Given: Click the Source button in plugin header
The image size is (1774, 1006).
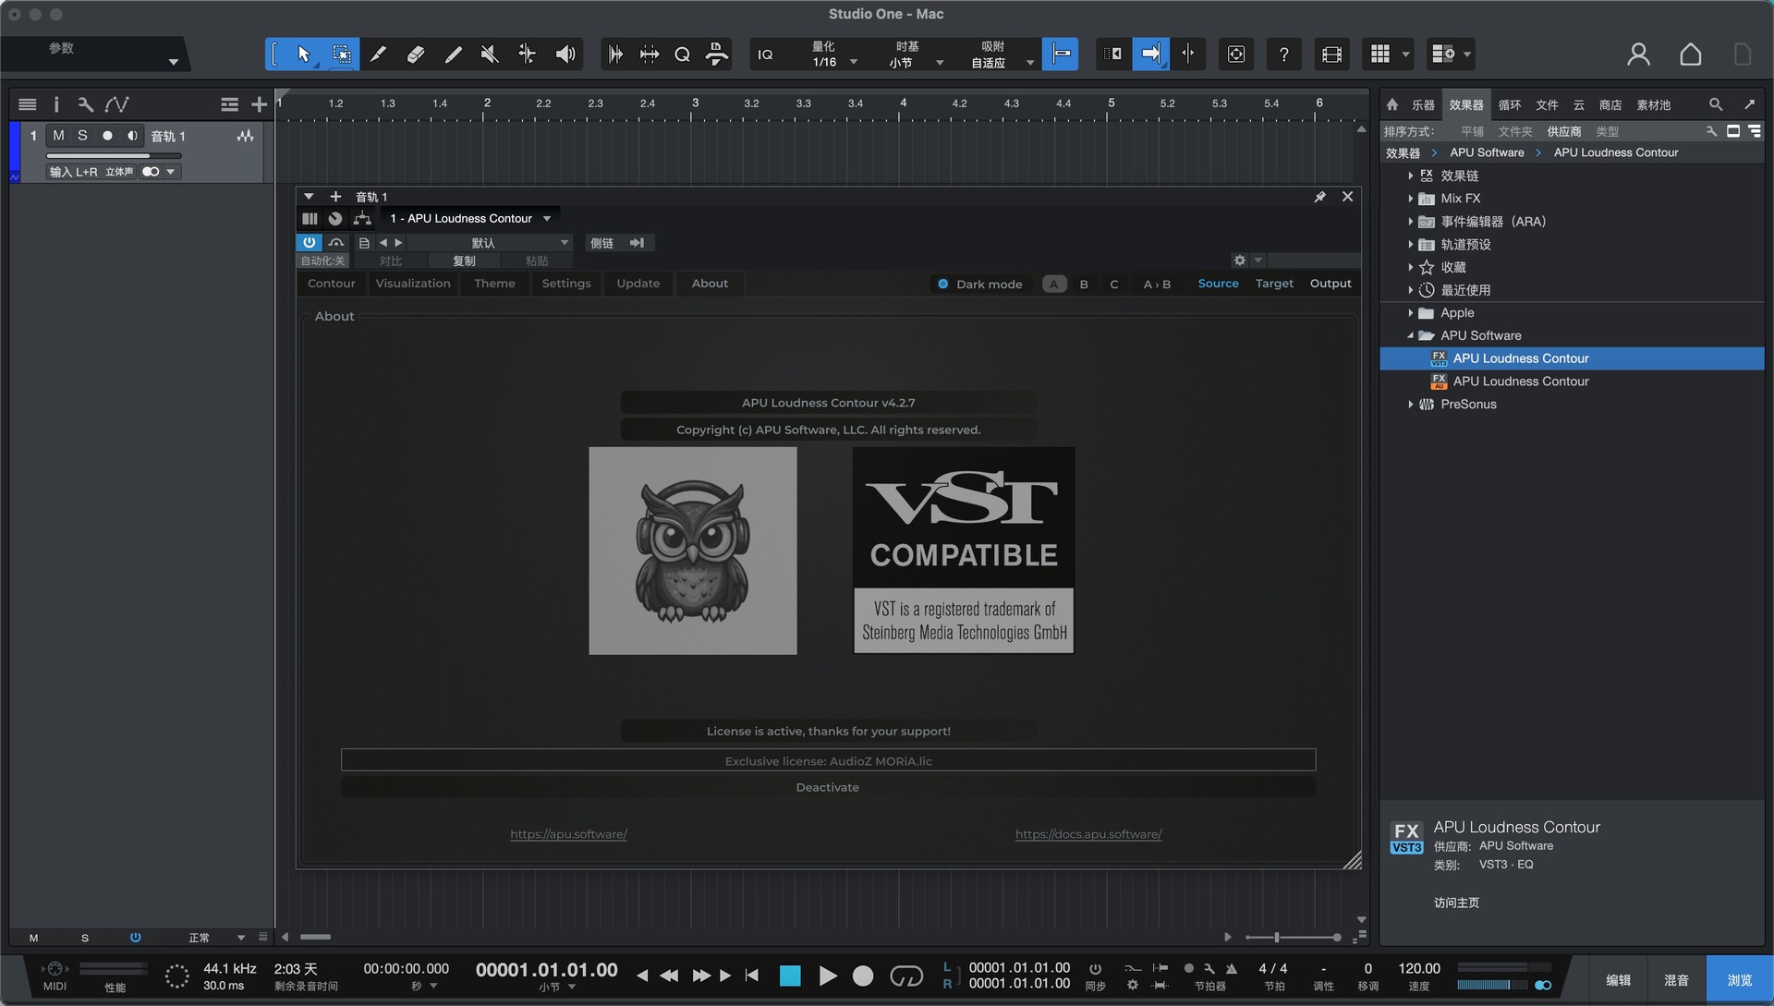Looking at the screenshot, I should point(1218,284).
